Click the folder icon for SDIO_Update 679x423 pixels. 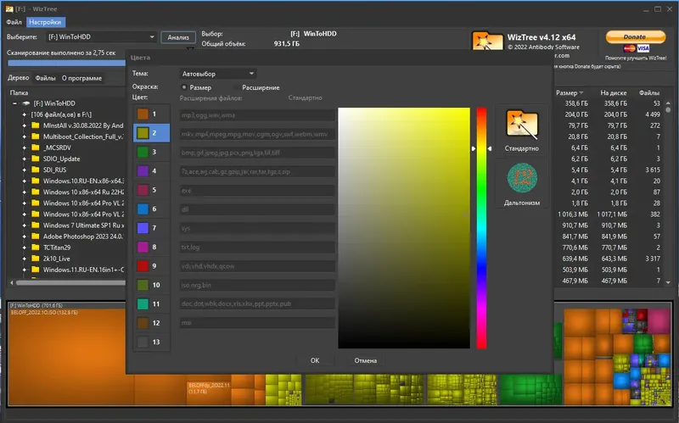(x=36, y=159)
